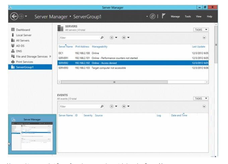Viewport: 228px width, 164px height.
Task: Open the Tools menu
Action: point(188,17)
